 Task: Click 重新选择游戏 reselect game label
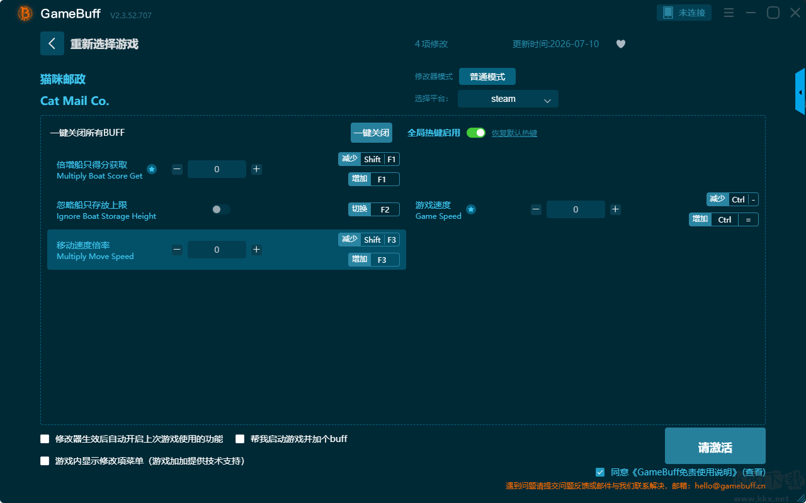click(x=105, y=44)
